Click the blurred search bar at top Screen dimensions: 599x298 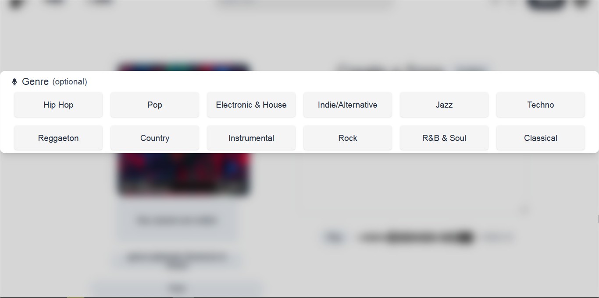click(306, 4)
